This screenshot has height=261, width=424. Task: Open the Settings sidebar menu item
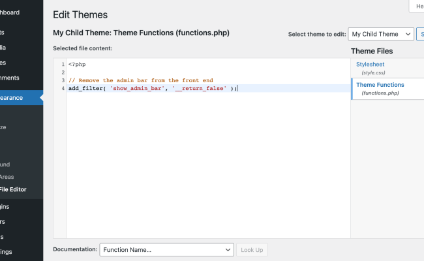coord(6,252)
